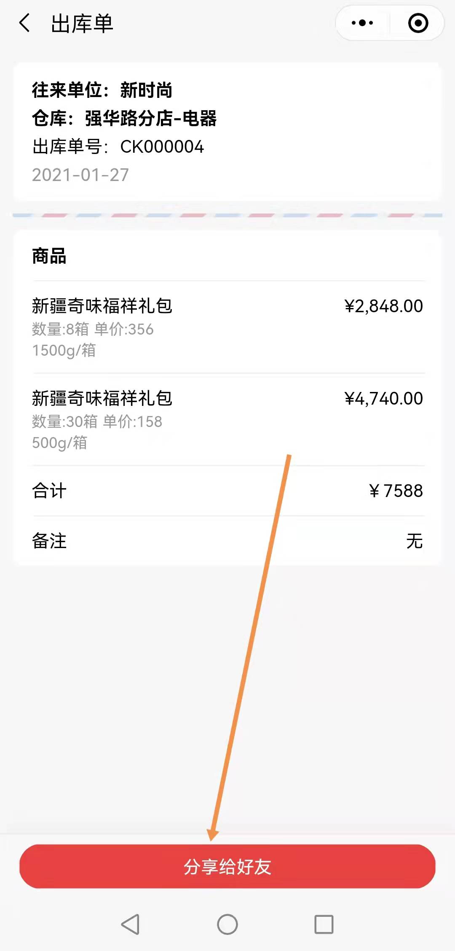Select the 1500g gift pack item name

pos(102,306)
